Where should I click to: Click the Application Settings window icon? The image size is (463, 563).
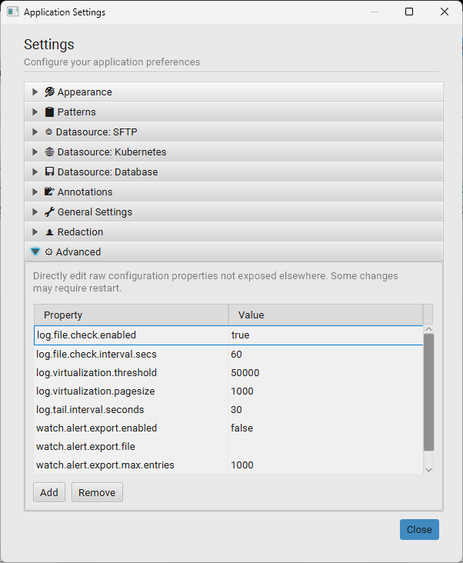(x=12, y=12)
